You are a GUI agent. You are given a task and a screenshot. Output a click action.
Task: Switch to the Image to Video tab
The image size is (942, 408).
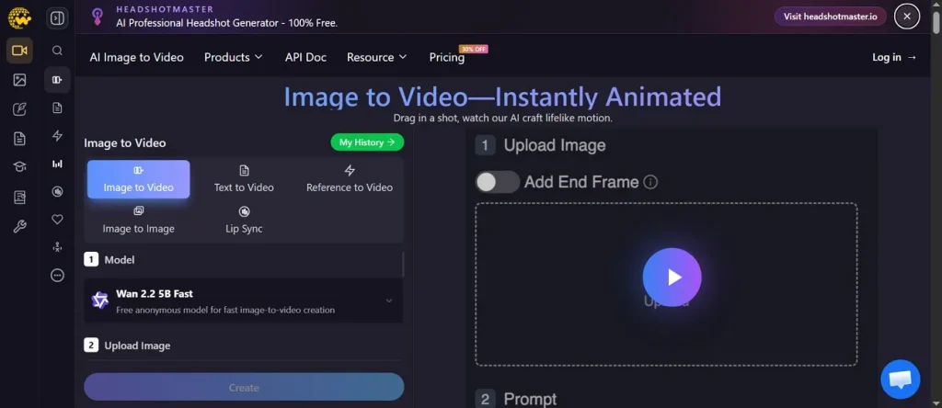pos(138,179)
